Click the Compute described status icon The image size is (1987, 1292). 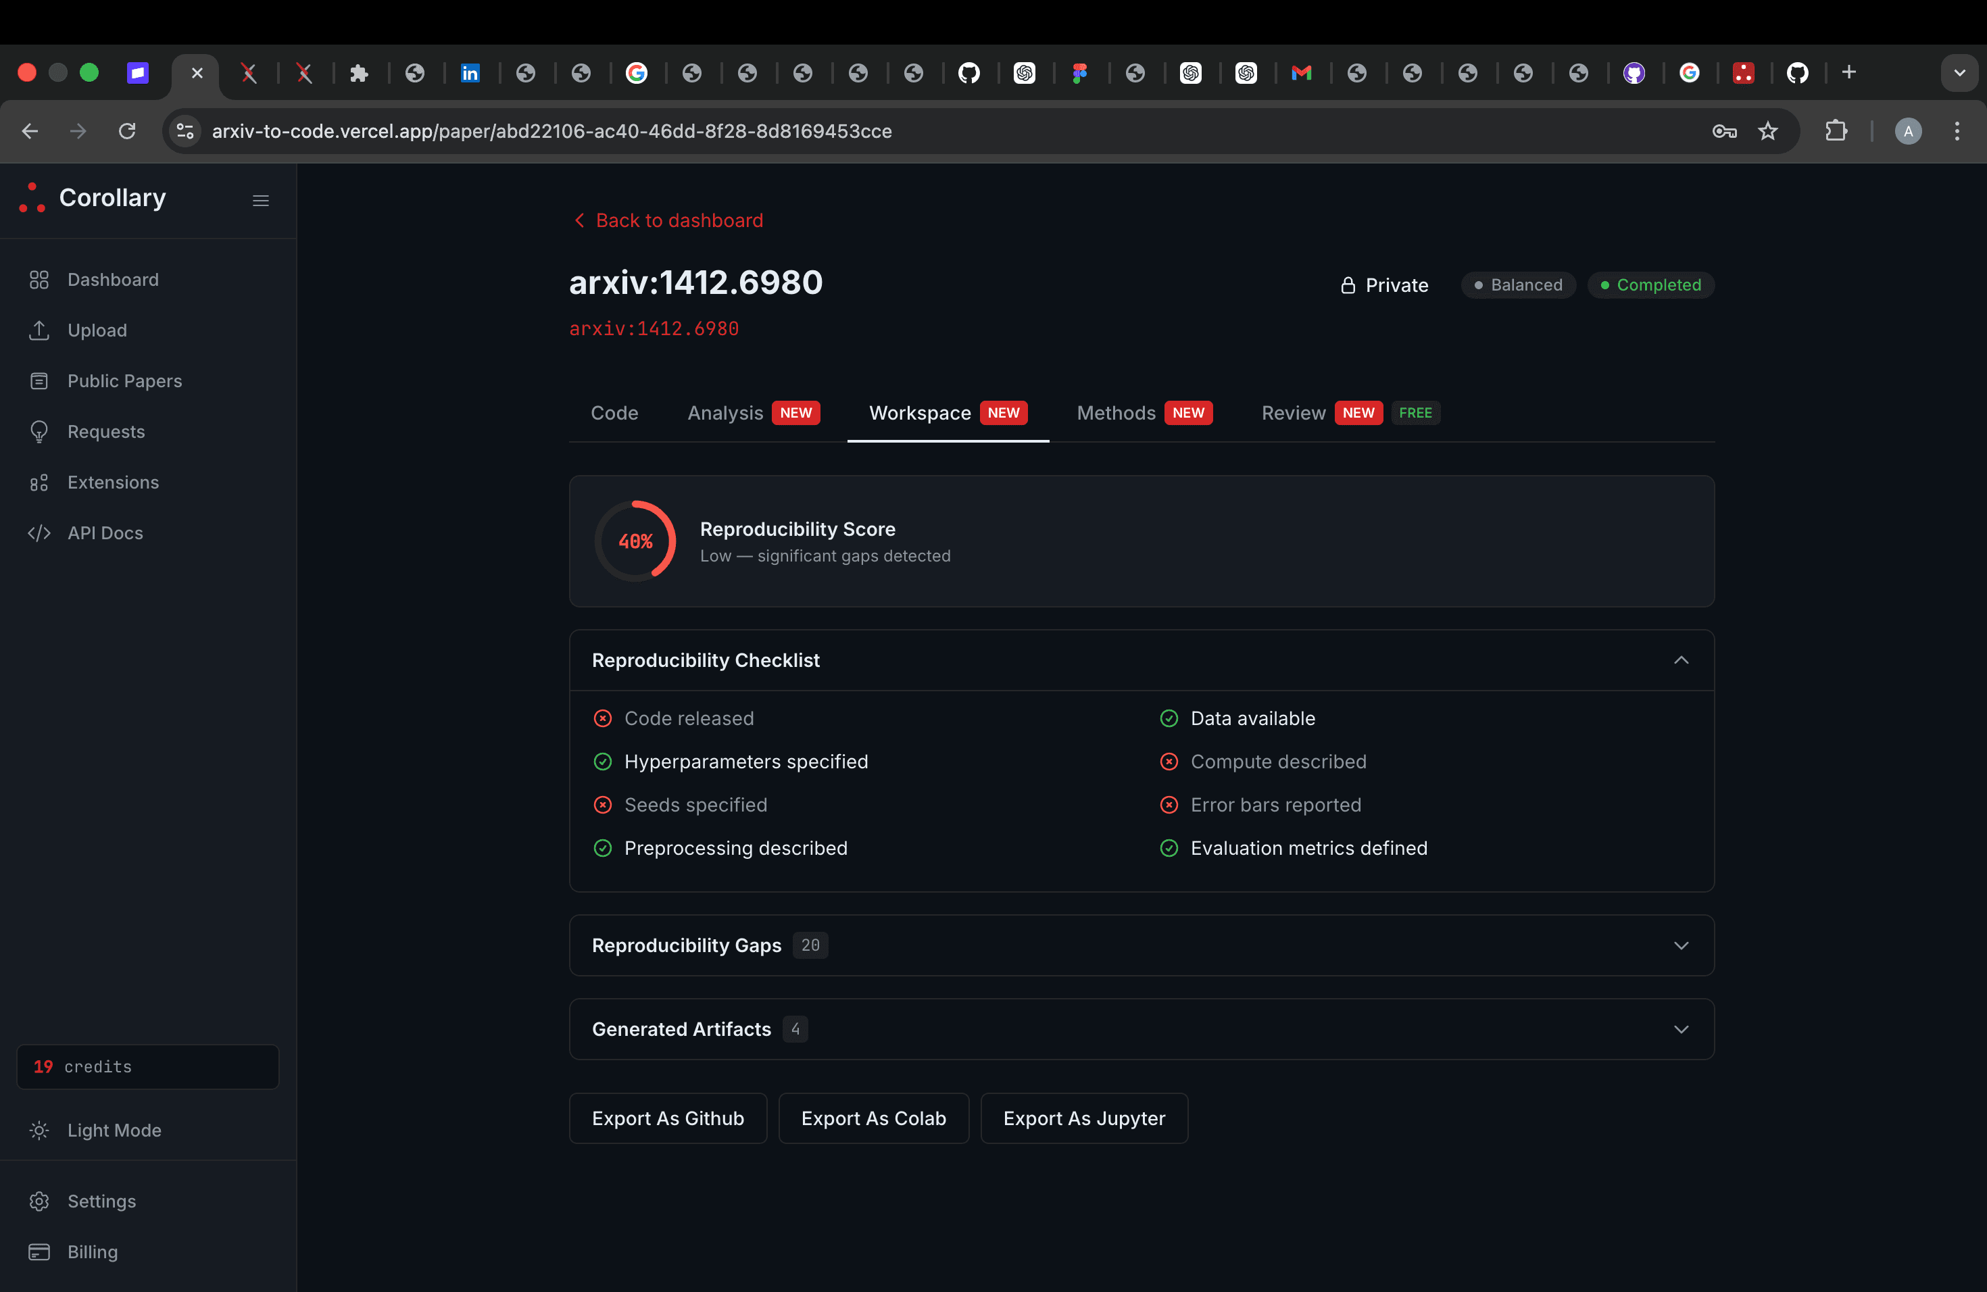point(1169,762)
